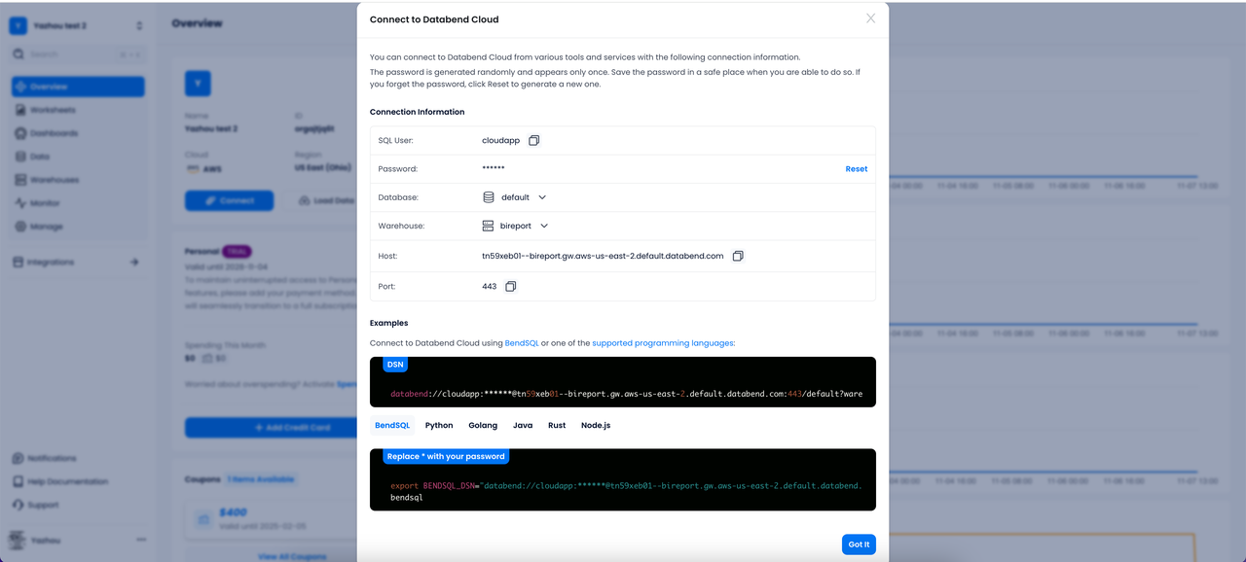Select the Rust example tab
The image size is (1246, 562).
[x=557, y=425]
